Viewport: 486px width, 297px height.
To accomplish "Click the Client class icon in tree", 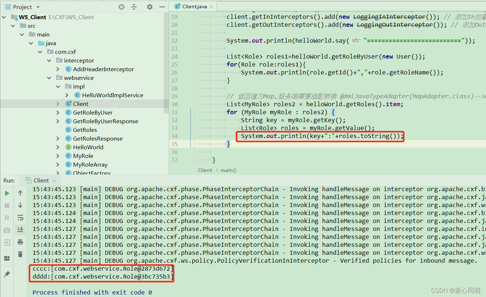I will coord(68,104).
